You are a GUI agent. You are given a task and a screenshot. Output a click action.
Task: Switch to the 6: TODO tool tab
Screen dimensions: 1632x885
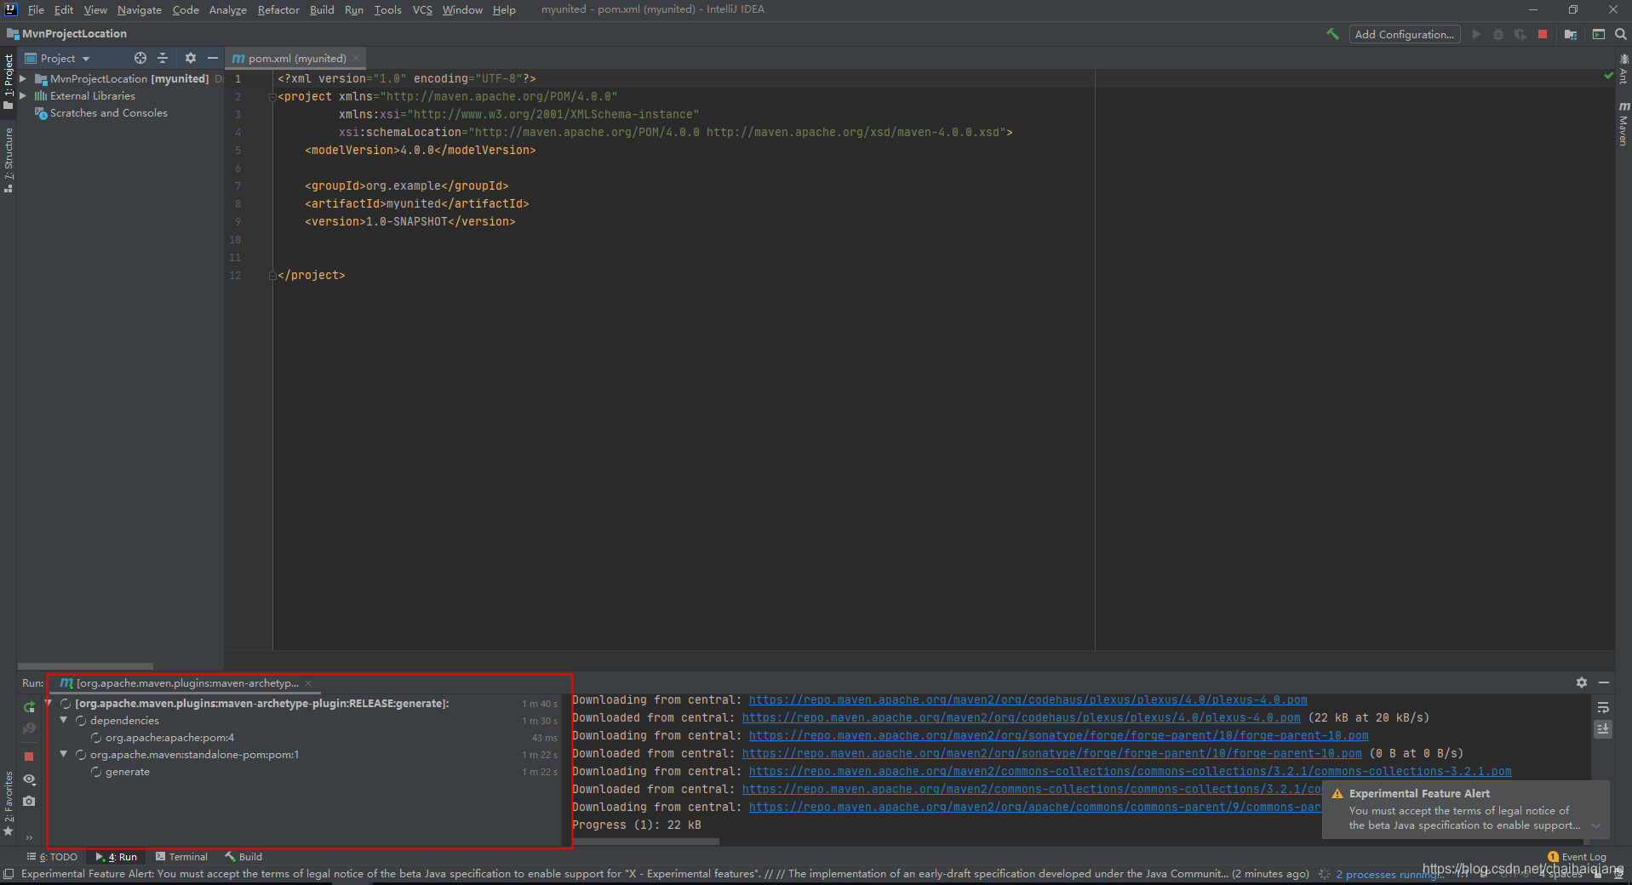point(52,857)
